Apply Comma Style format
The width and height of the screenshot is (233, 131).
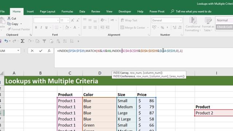(167, 28)
